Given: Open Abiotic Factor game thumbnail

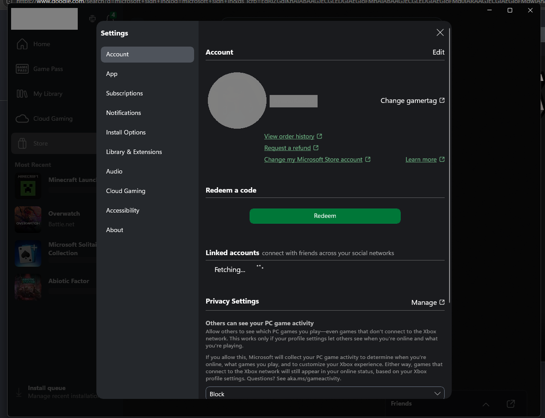Looking at the screenshot, I should click(28, 287).
